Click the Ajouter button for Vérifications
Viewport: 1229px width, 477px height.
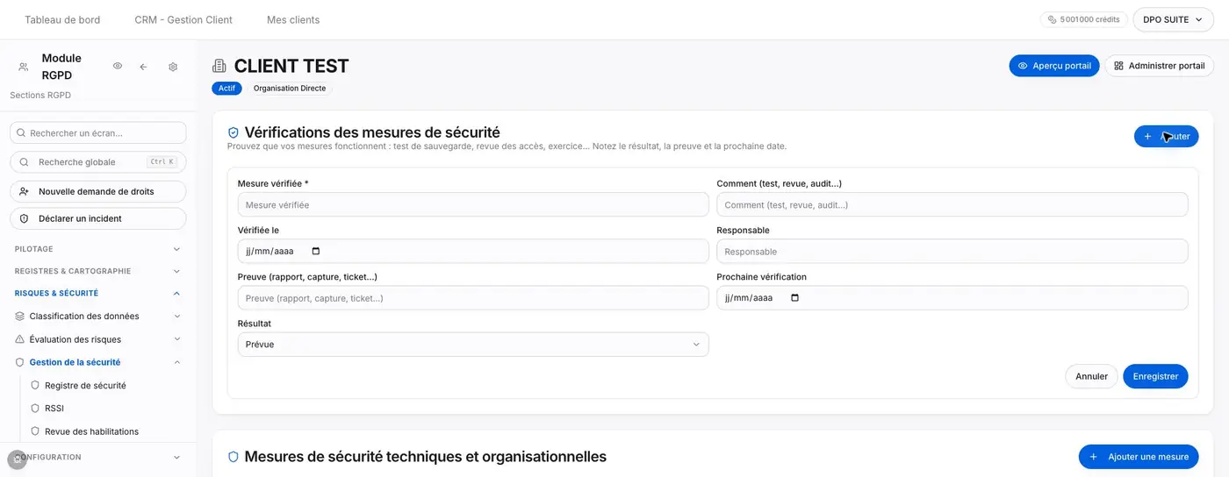click(x=1166, y=136)
